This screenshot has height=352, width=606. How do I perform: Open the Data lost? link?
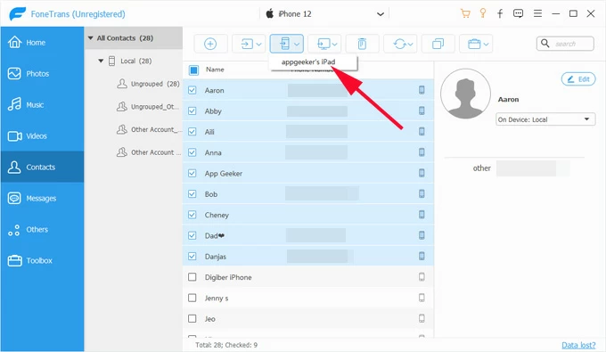[578, 345]
